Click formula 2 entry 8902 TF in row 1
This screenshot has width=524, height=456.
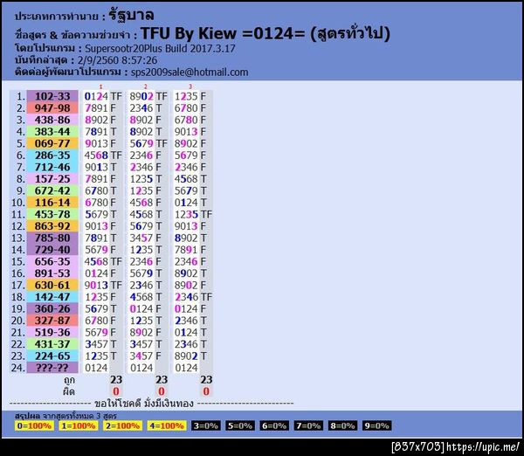(x=148, y=96)
